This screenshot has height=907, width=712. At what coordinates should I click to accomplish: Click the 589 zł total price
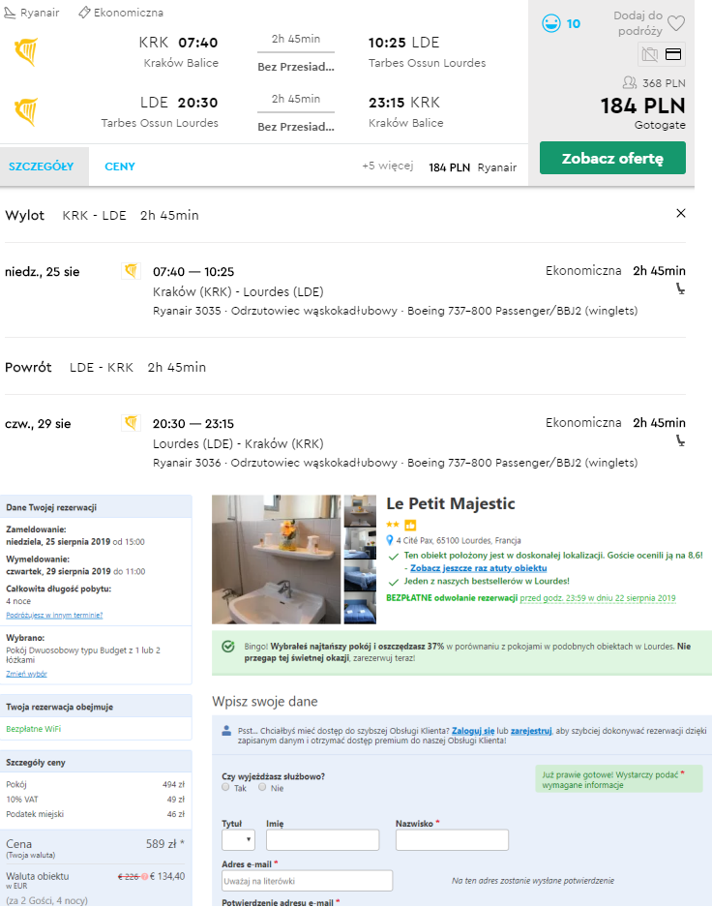[x=164, y=844]
